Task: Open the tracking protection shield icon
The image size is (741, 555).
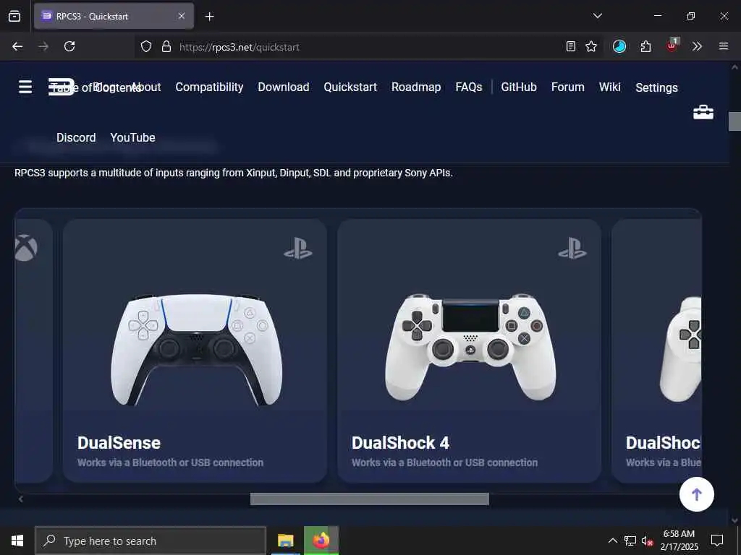Action: coord(146,46)
